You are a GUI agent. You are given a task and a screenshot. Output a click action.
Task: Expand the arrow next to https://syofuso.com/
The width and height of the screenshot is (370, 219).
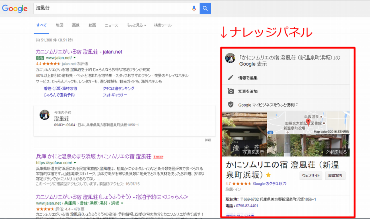tap(75, 163)
